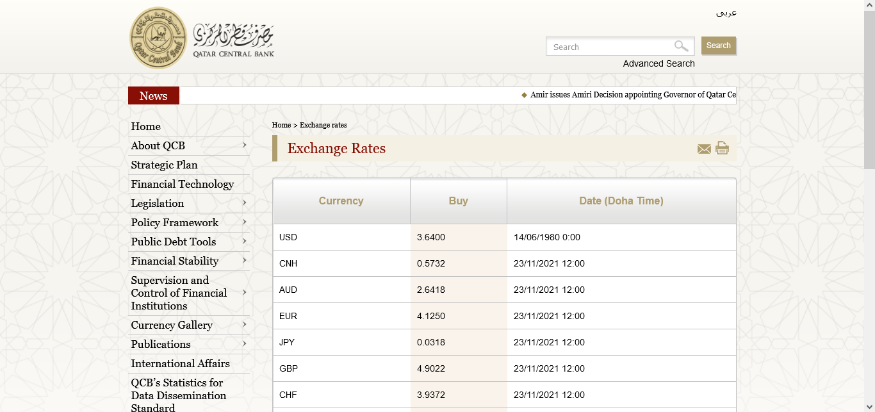
Task: Click the Home breadcrumb link
Action: [x=281, y=125]
